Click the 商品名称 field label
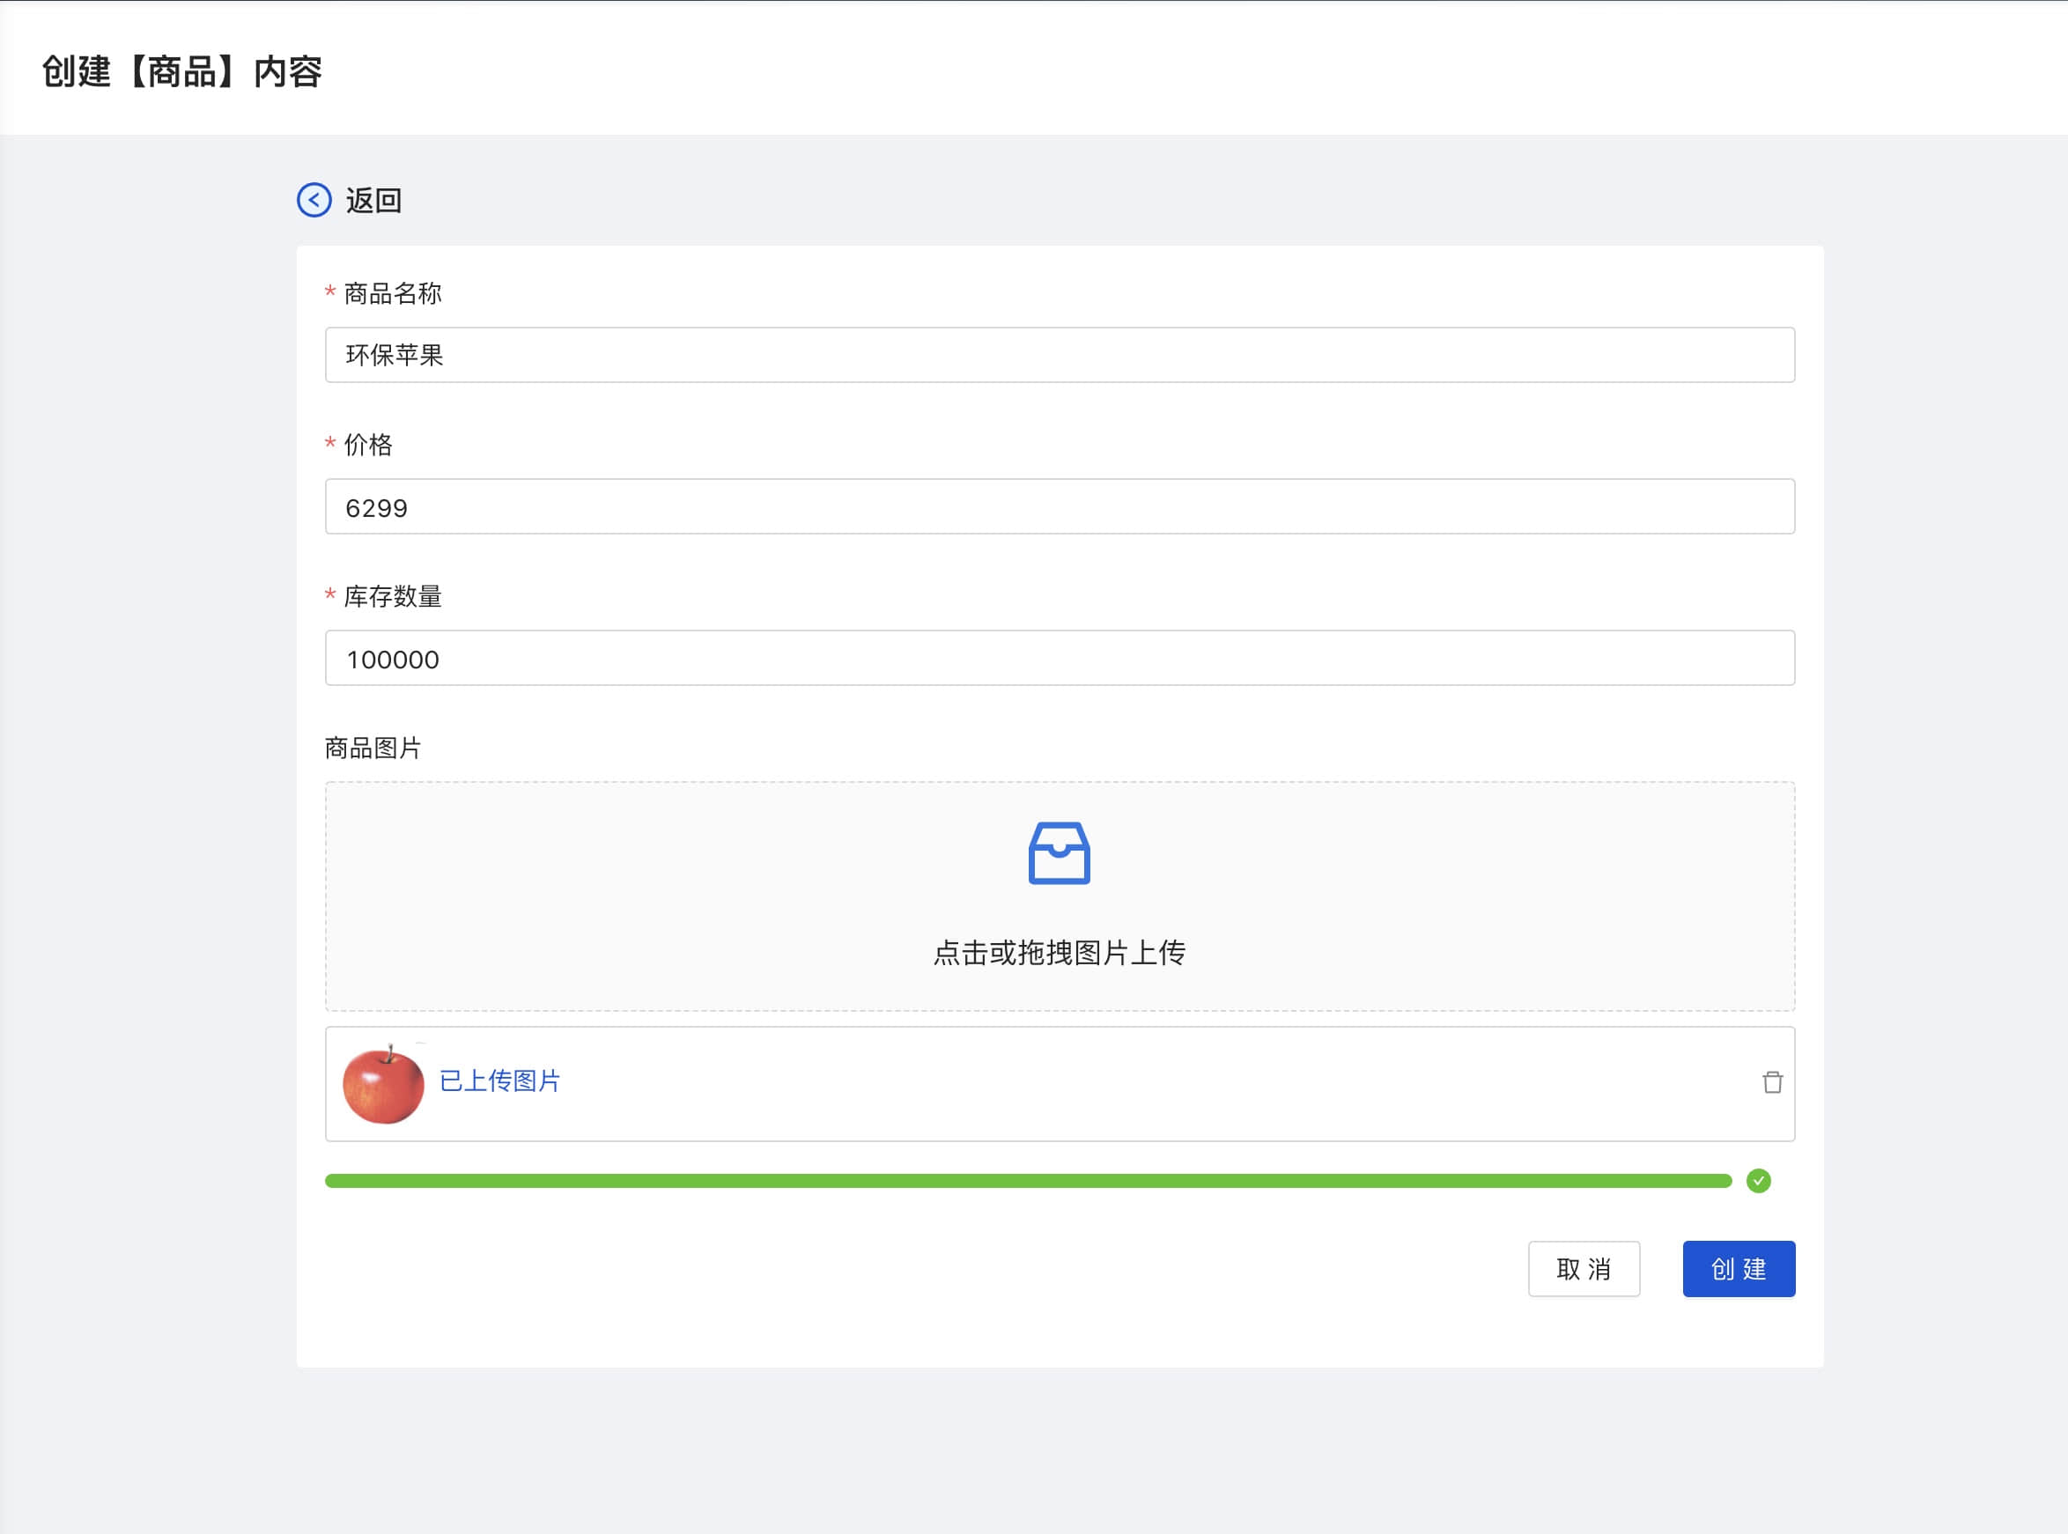Viewport: 2068px width, 1534px height. coord(392,293)
